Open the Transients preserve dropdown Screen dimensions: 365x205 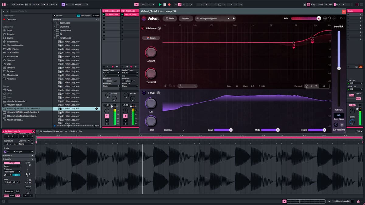(12, 172)
